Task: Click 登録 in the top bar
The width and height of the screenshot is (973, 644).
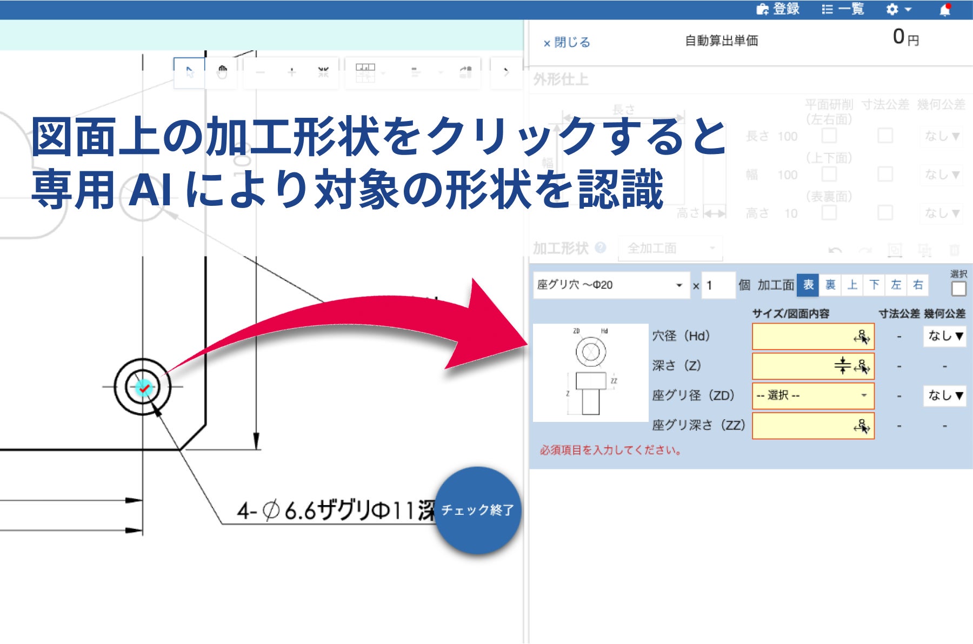Action: [x=778, y=9]
